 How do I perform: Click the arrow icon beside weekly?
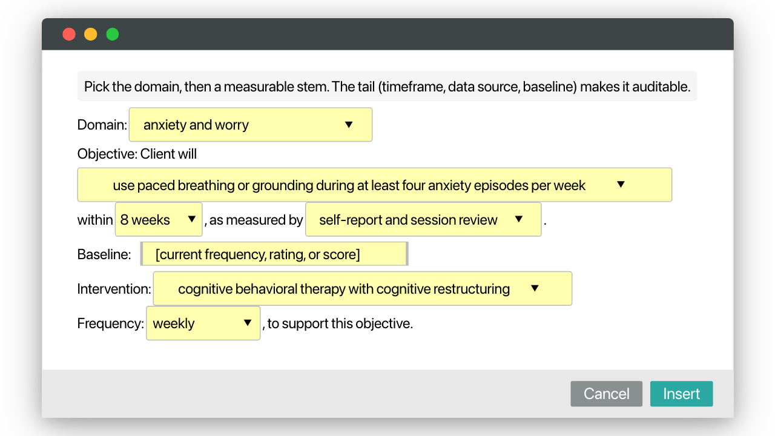coord(248,323)
